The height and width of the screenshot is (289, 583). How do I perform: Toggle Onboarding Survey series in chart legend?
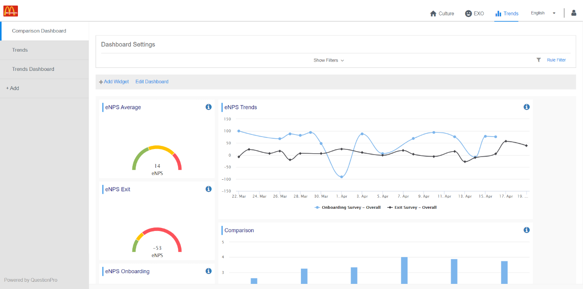click(347, 207)
